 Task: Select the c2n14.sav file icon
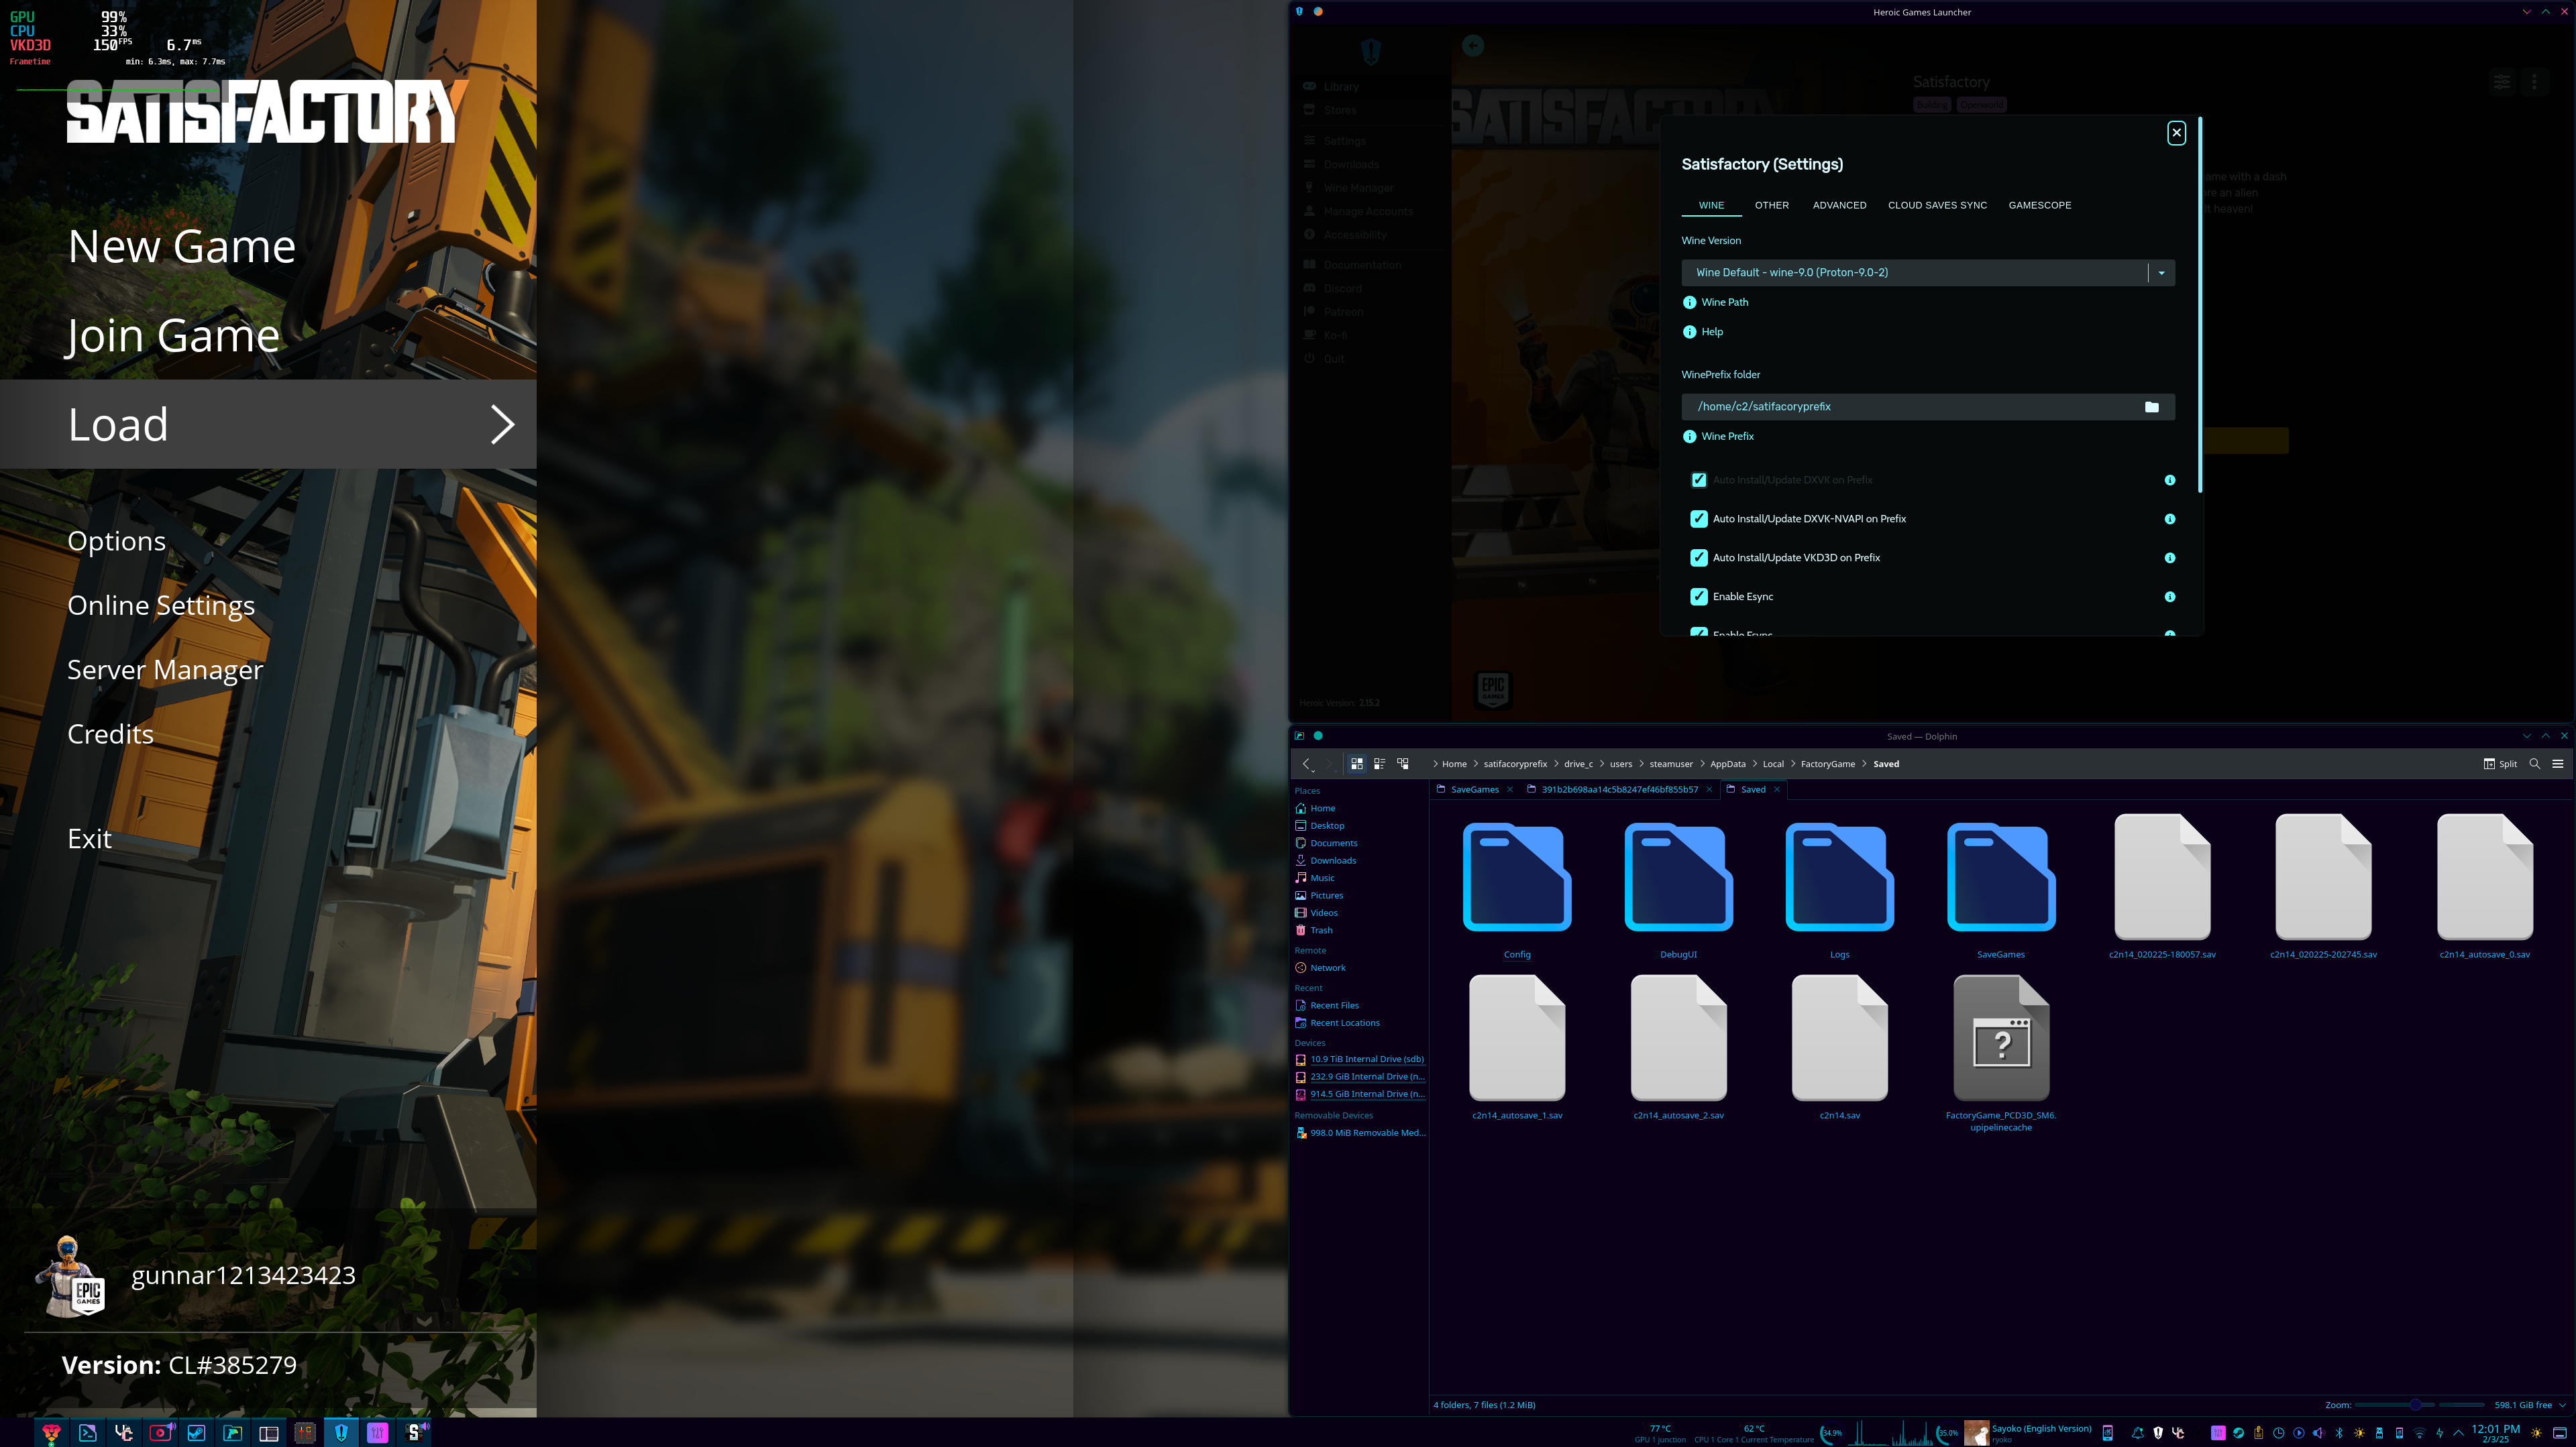tap(1839, 1039)
